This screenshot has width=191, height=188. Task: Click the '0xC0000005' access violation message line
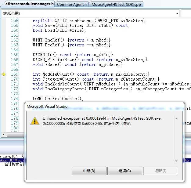point(87,124)
